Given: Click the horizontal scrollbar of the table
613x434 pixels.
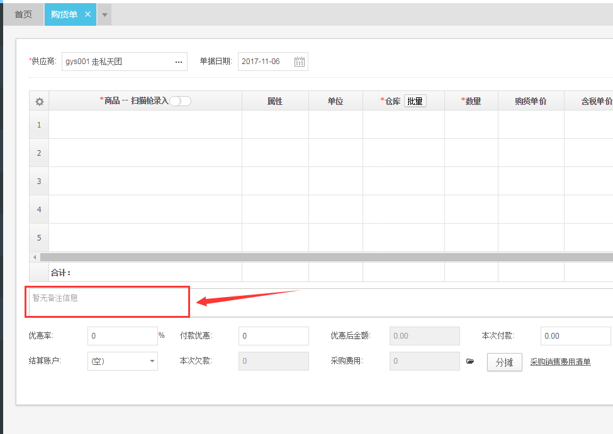Looking at the screenshot, I should [327, 258].
